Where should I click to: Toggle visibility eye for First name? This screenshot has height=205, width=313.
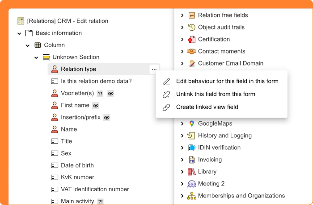[96, 106]
